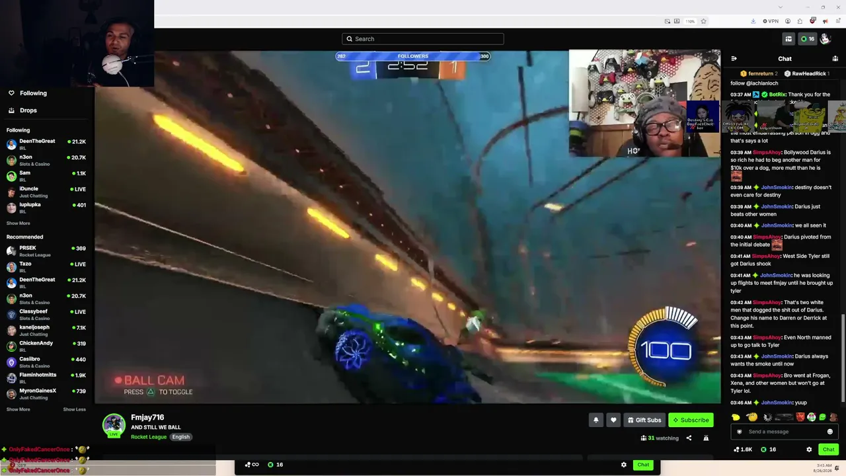
Task: Toggle stream notifications bell
Action: point(596,420)
